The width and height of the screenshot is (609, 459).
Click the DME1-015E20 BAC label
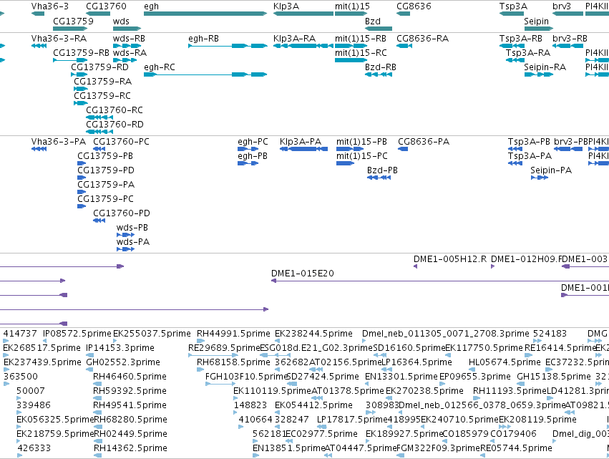[303, 274]
